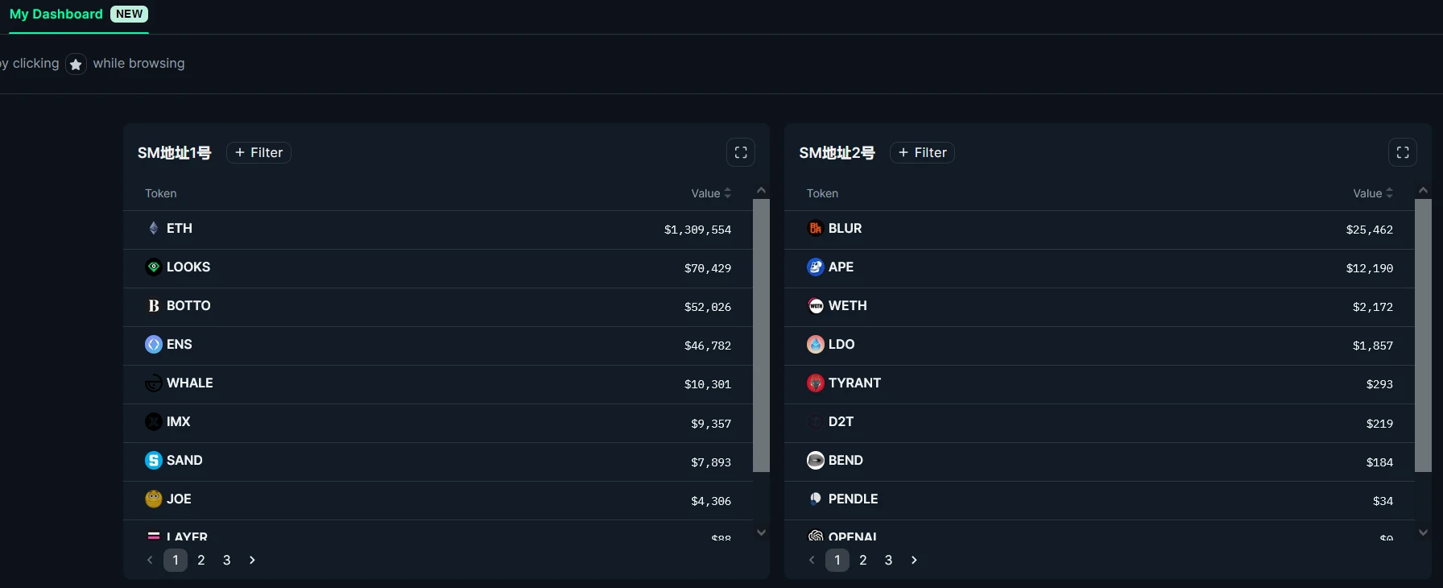The width and height of the screenshot is (1443, 588).
Task: Click the APE token icon
Action: tap(815, 267)
